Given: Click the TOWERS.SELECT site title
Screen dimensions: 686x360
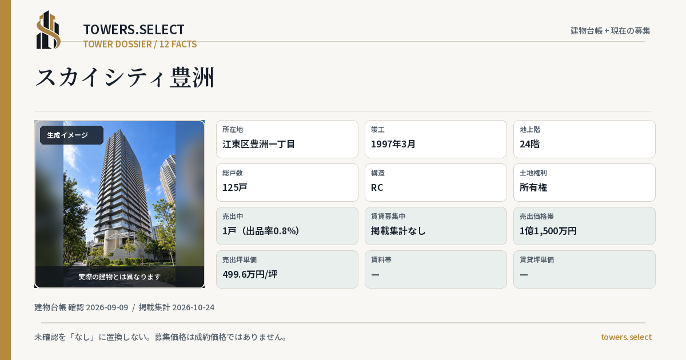Looking at the screenshot, I should pos(134,30).
